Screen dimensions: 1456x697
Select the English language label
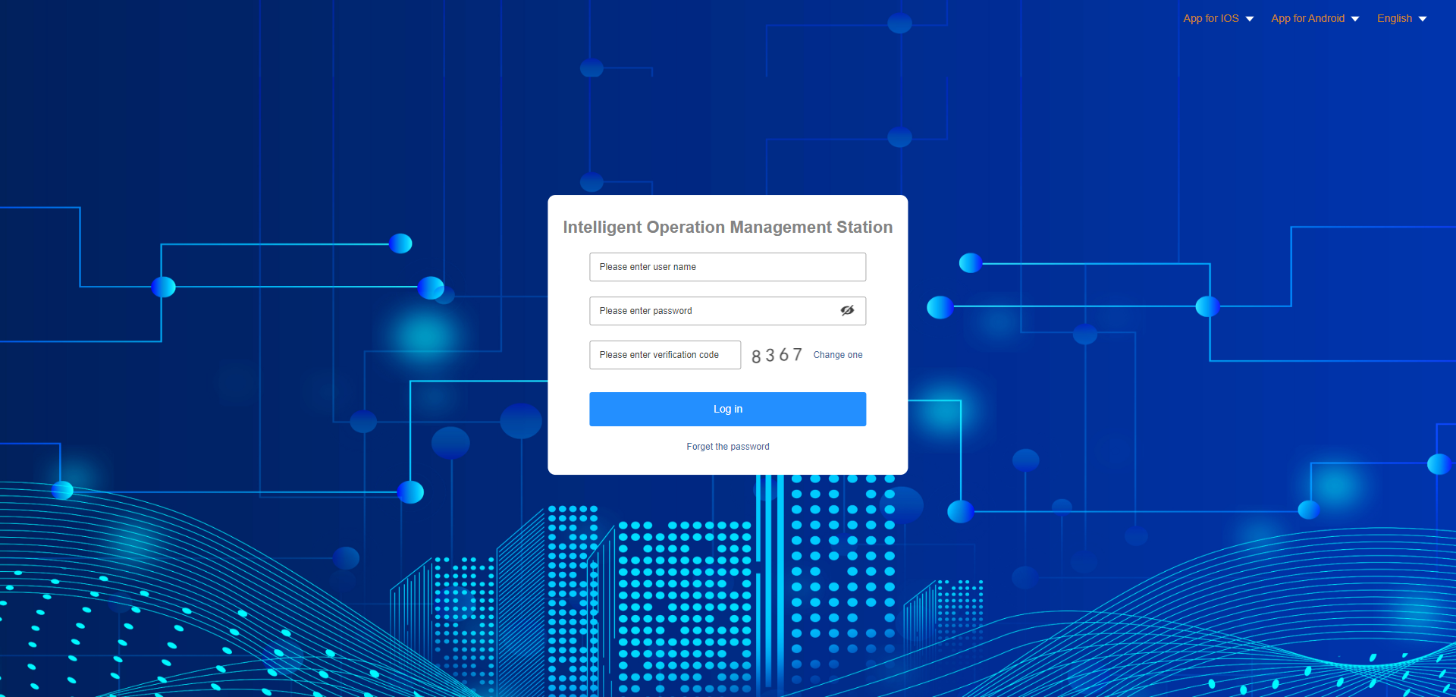point(1394,18)
